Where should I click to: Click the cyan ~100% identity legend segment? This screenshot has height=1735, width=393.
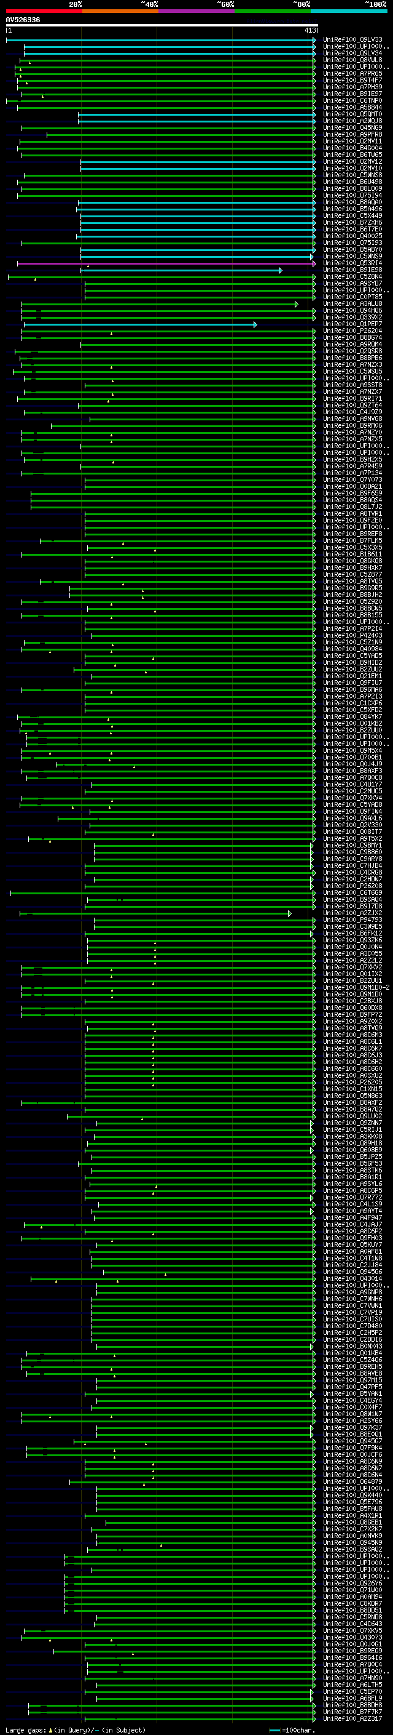(349, 11)
